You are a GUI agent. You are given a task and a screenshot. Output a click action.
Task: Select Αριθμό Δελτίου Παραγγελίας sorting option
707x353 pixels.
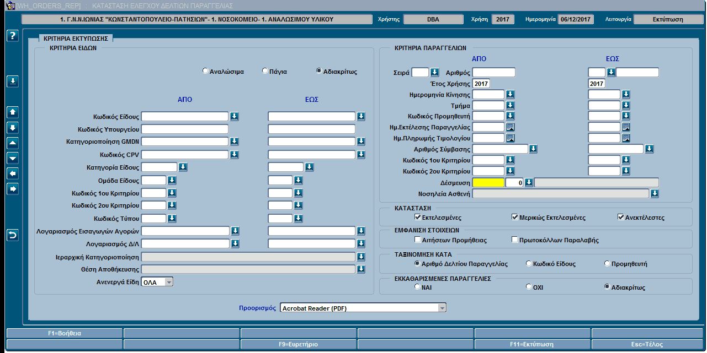(418, 264)
